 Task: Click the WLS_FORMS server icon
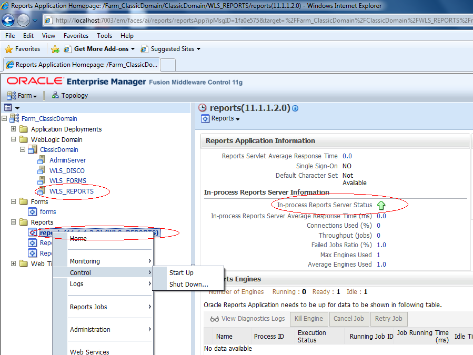coord(42,180)
